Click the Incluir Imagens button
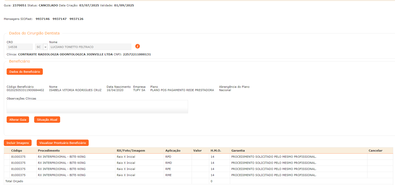The image size is (395, 185). tap(18, 143)
